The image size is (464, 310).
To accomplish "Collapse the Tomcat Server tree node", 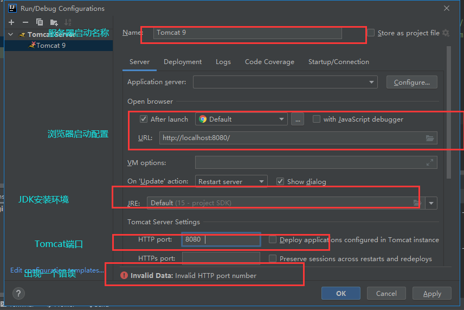I will [x=11, y=34].
